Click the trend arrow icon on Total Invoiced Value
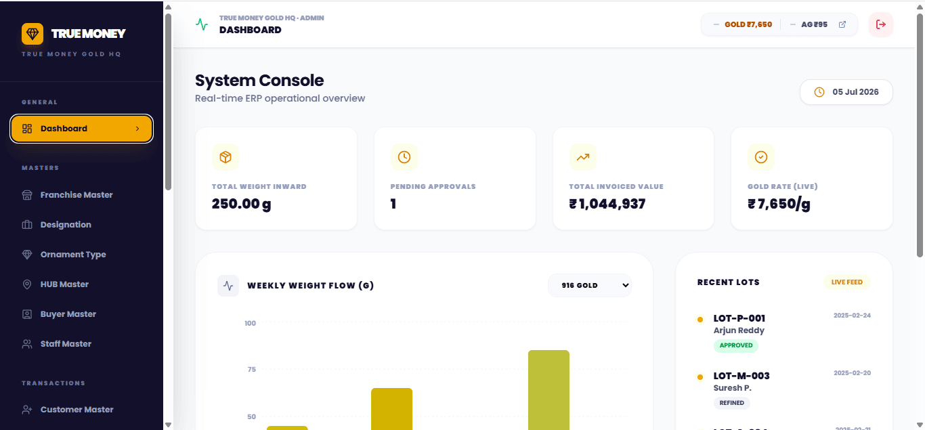Viewport: 925px width, 430px height. pos(583,157)
